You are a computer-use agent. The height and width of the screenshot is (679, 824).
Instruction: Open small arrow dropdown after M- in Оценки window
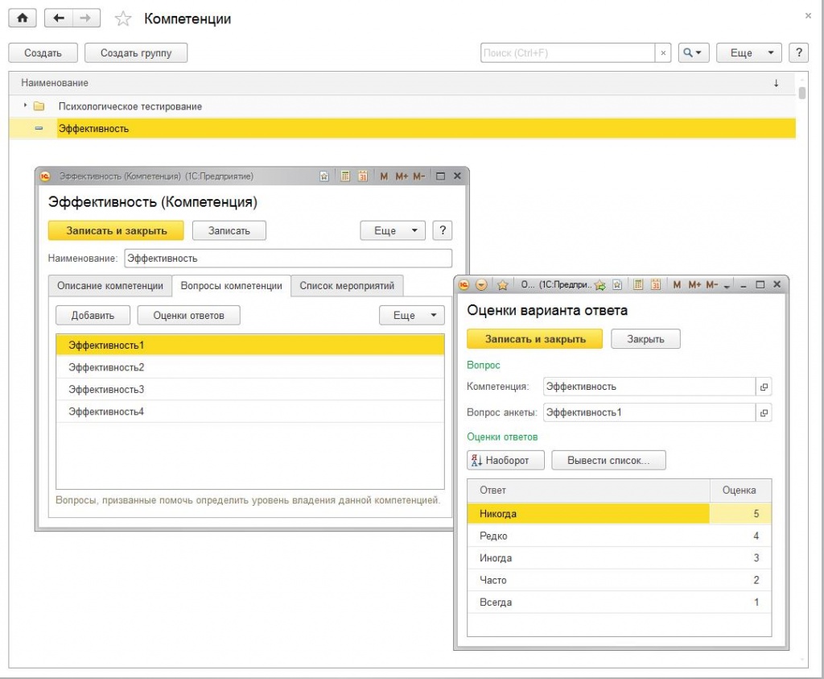pos(727,286)
